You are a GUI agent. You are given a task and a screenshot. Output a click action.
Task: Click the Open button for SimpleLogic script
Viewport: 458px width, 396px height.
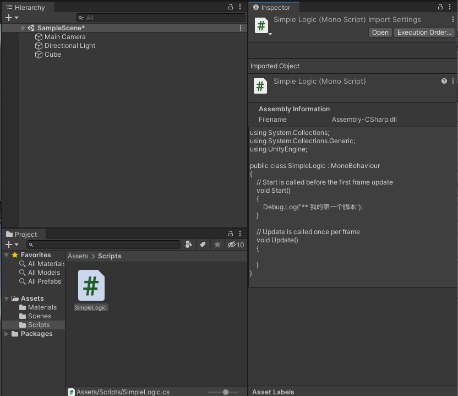tap(380, 32)
